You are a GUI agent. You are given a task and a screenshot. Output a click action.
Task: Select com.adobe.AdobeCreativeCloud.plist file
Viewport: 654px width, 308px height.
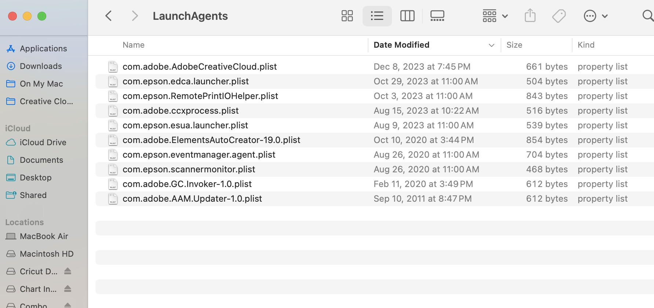200,67
